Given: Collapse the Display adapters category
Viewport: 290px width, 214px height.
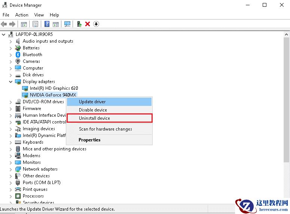Looking at the screenshot, I should (x=11, y=82).
